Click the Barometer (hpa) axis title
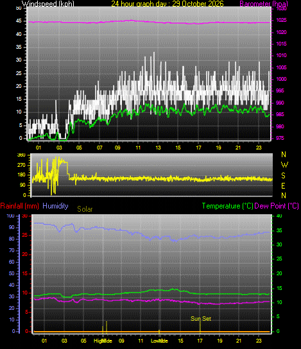This screenshot has width=301, height=349. coord(264,4)
